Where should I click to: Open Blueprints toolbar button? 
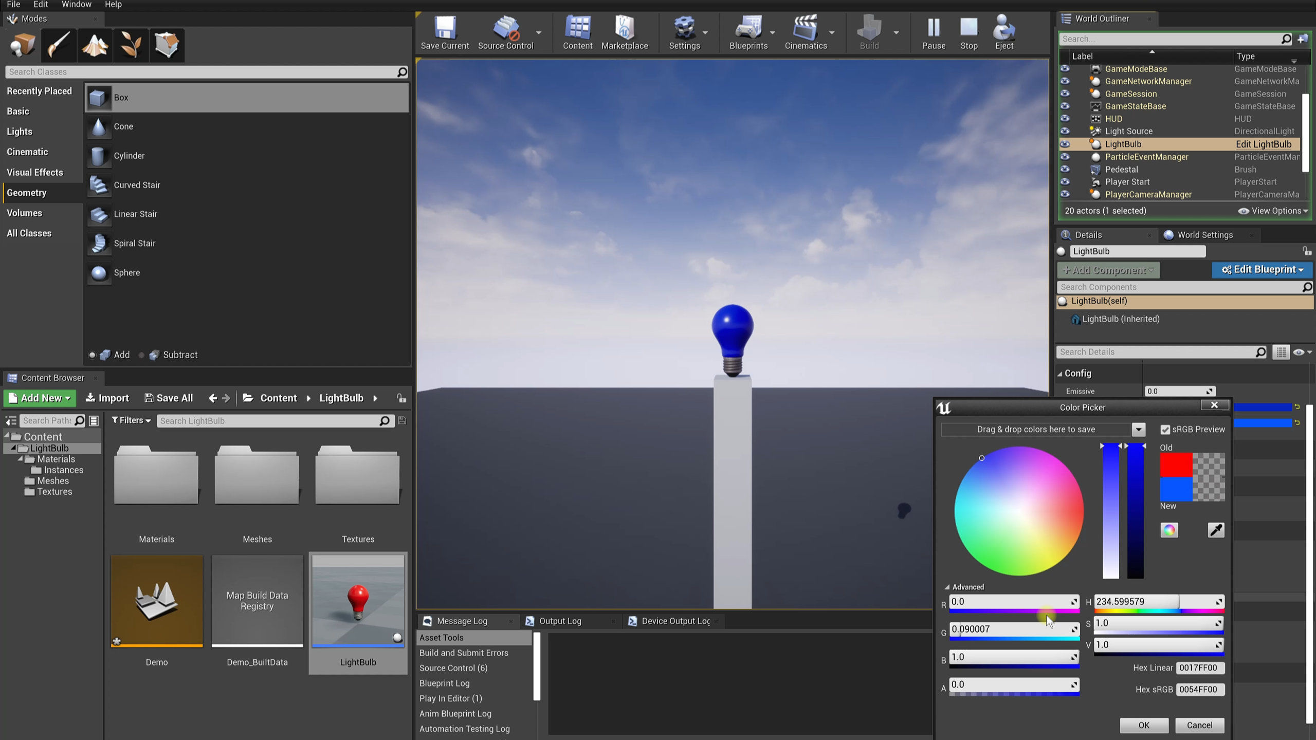pyautogui.click(x=748, y=33)
